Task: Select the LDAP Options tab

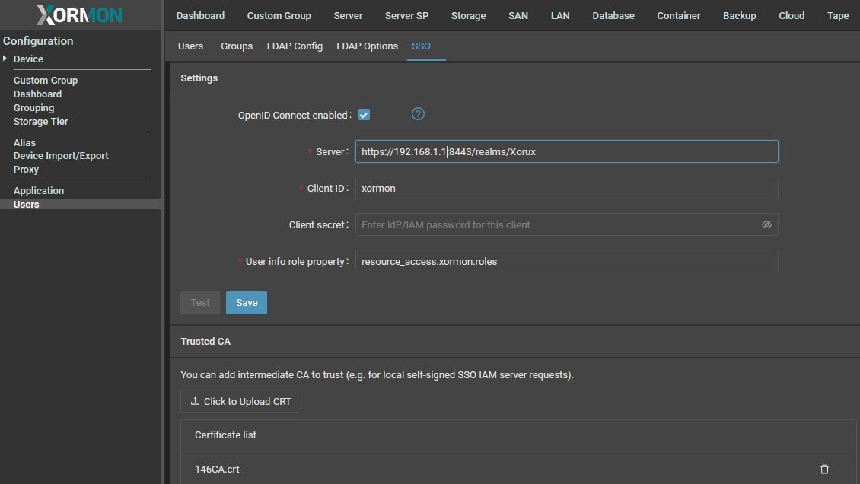Action: coord(367,46)
